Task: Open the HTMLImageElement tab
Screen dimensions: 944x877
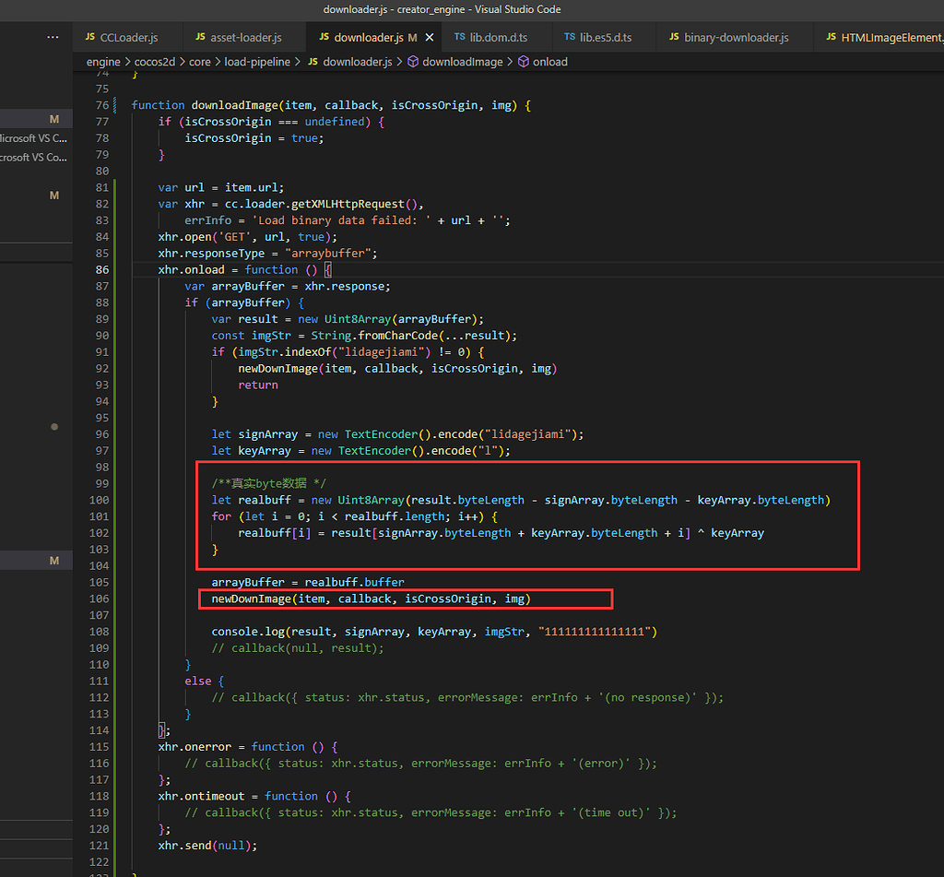Action: [x=890, y=38]
